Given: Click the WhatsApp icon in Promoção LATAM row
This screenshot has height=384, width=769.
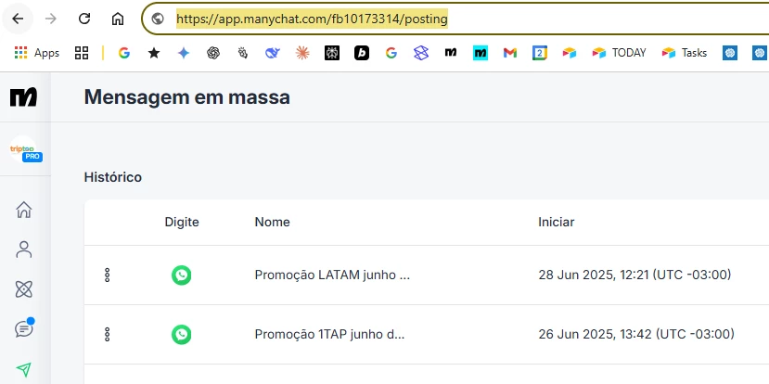Looking at the screenshot, I should coord(181,275).
